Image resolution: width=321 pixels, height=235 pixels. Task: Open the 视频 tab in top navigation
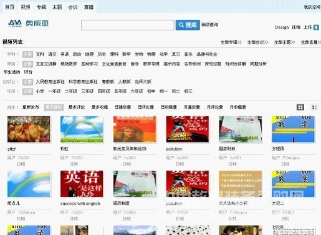26,7
